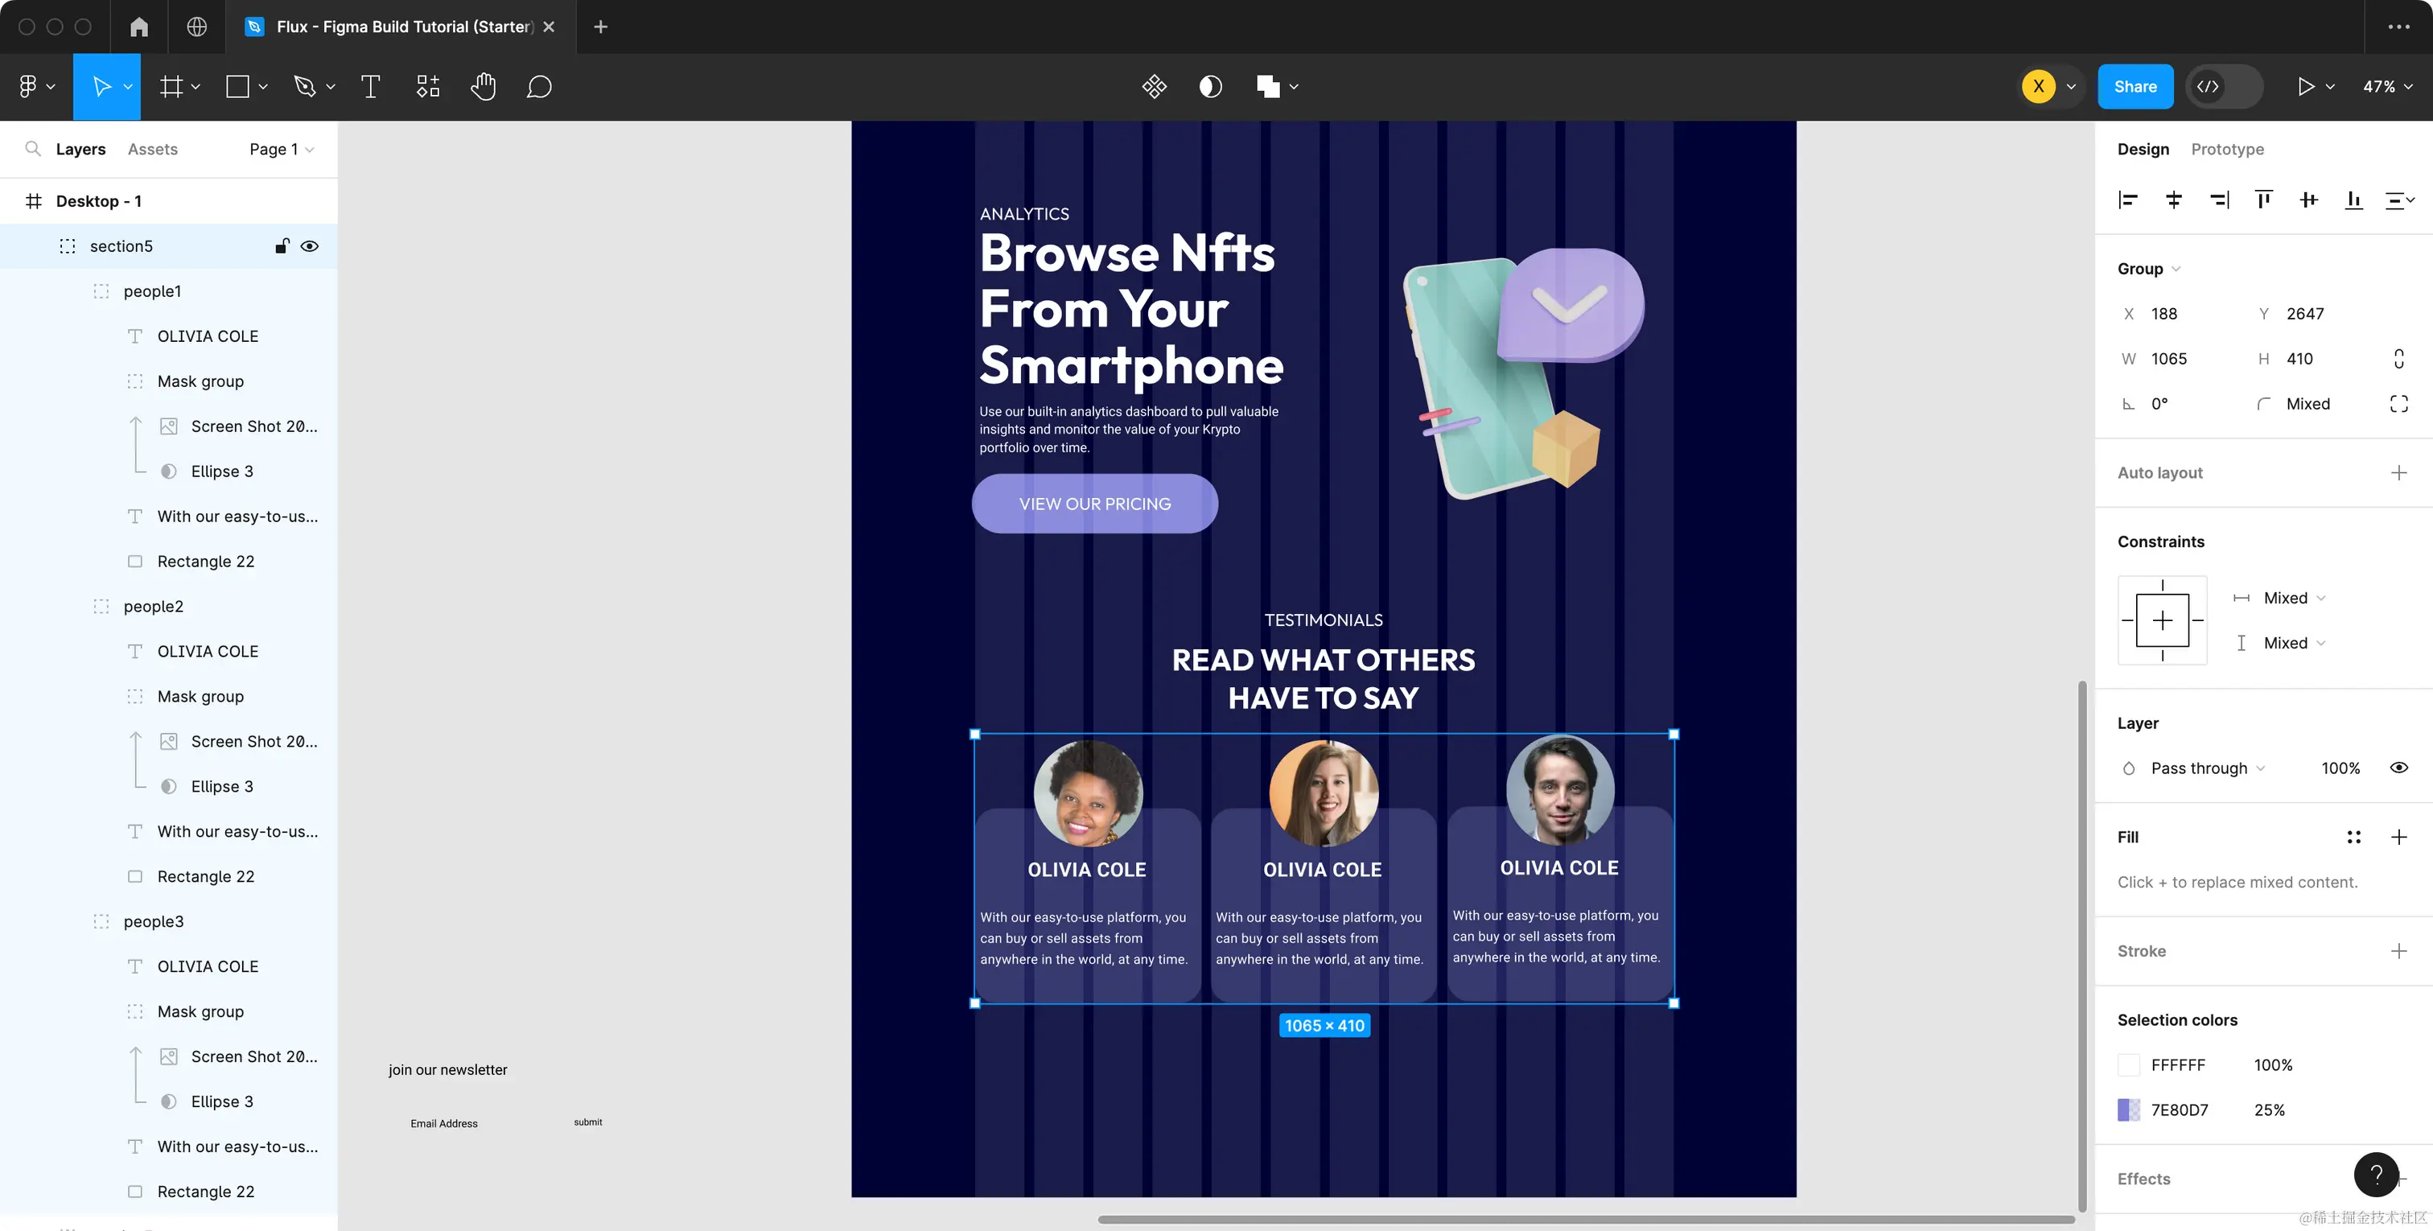Image resolution: width=2433 pixels, height=1231 pixels.
Task: Click the 7E80D7 color swatch
Action: 2129,1110
